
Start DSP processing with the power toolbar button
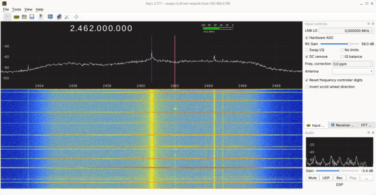click(x=7, y=17)
